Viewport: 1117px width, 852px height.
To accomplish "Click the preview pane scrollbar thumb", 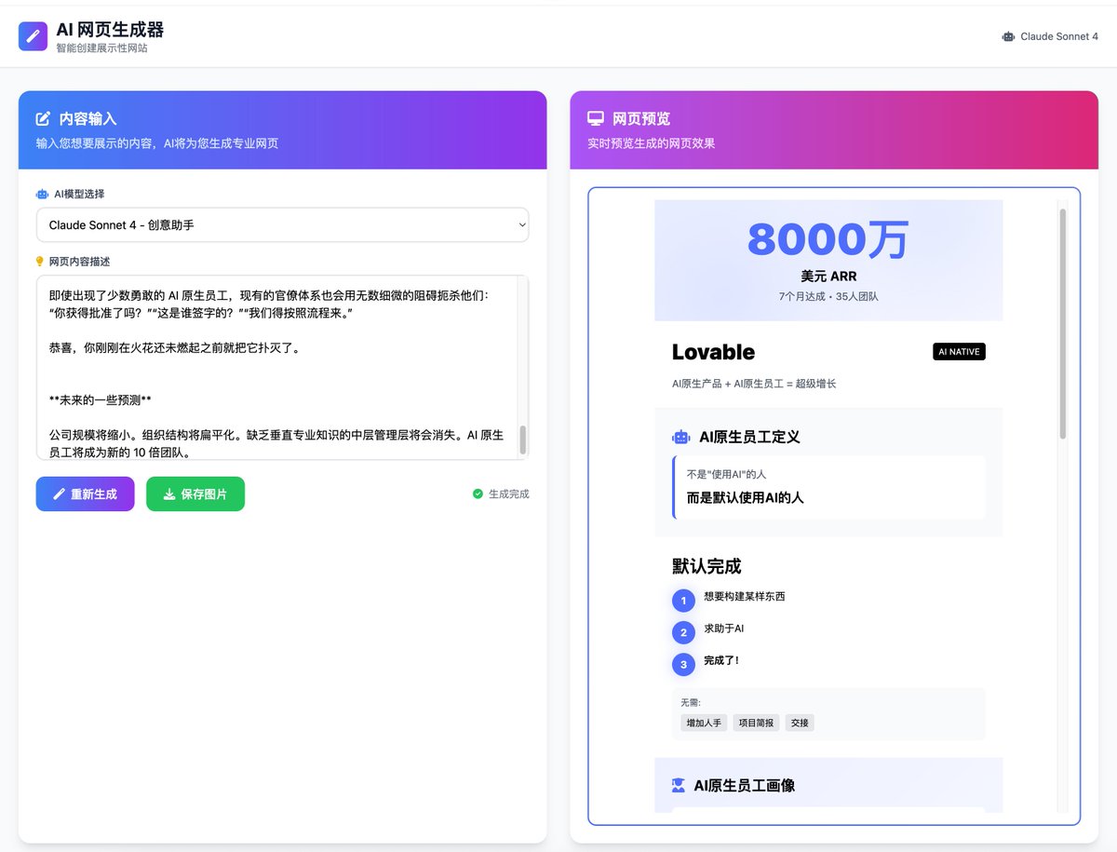I will tap(1063, 323).
